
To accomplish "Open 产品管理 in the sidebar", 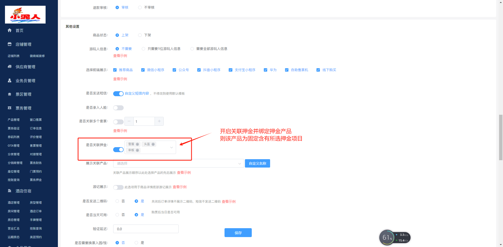I will pos(14,120).
